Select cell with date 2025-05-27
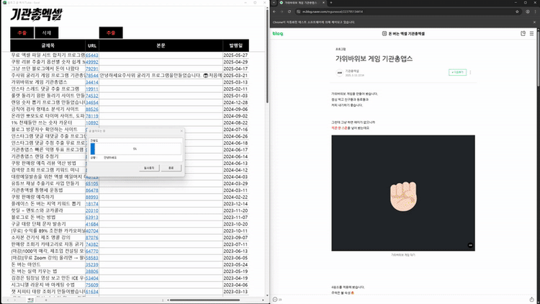Image resolution: width=540 pixels, height=304 pixels. pos(235,55)
